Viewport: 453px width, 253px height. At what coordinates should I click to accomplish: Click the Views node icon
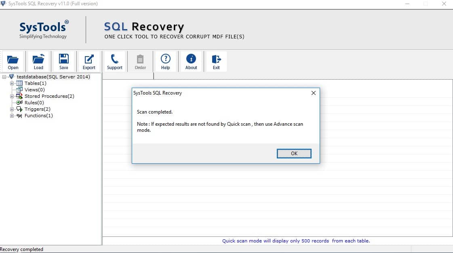19,90
